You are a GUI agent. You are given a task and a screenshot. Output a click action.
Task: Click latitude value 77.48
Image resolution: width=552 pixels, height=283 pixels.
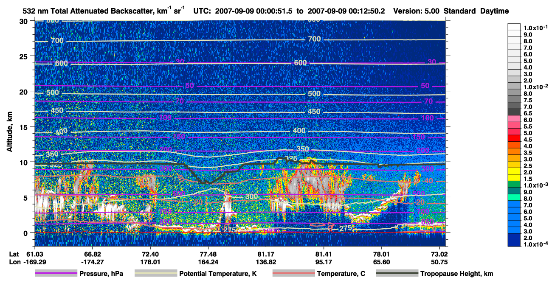pos(208,254)
